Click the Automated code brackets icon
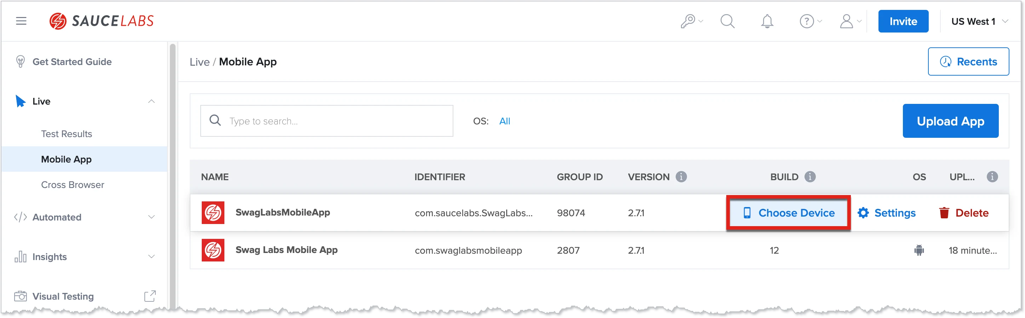Screen dimensions: 1025x318 pyautogui.click(x=20, y=217)
